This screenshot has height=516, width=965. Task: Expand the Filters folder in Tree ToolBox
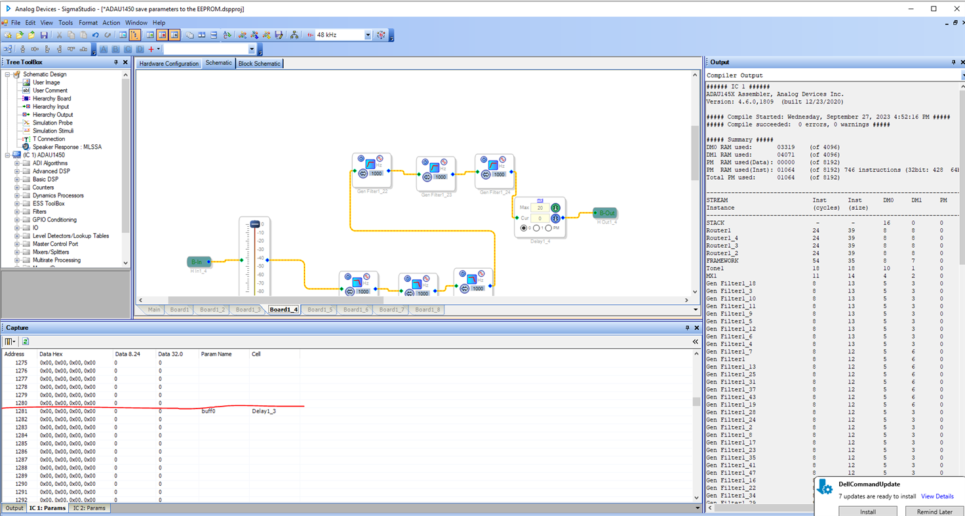click(x=17, y=212)
